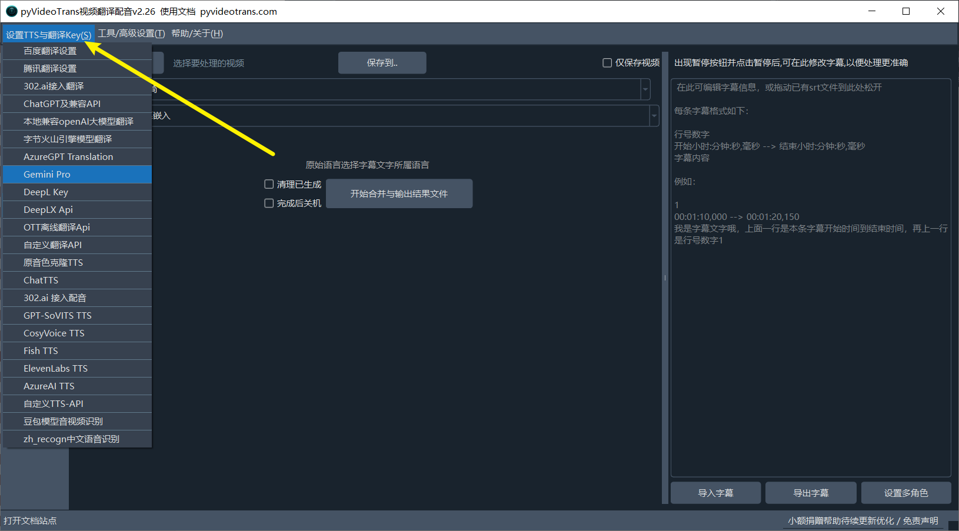This screenshot has height=531, width=959.
Task: Select 本地兼容openAI大模型翻译 entry
Action: click(x=77, y=122)
